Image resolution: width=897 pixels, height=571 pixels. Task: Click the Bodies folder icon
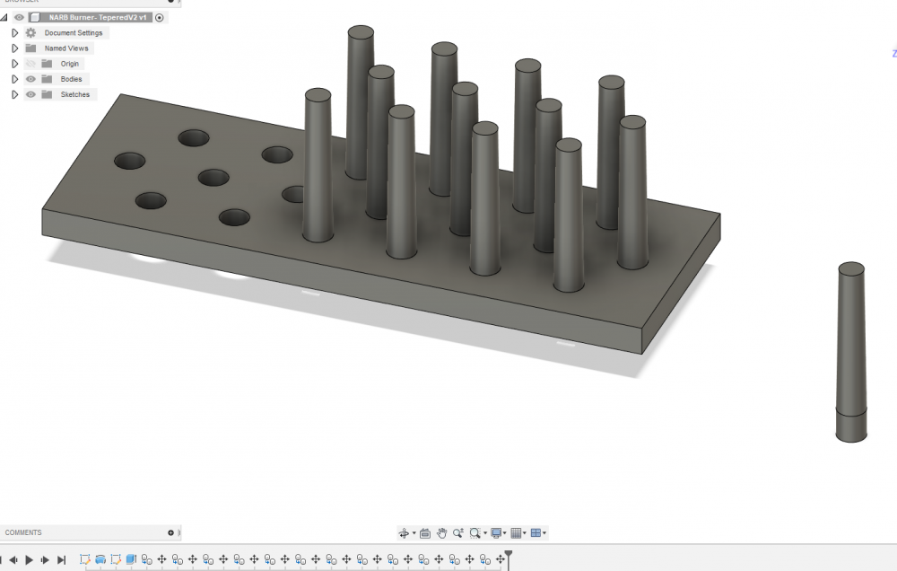click(47, 79)
